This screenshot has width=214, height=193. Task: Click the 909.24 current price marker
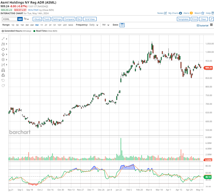click(x=208, y=68)
